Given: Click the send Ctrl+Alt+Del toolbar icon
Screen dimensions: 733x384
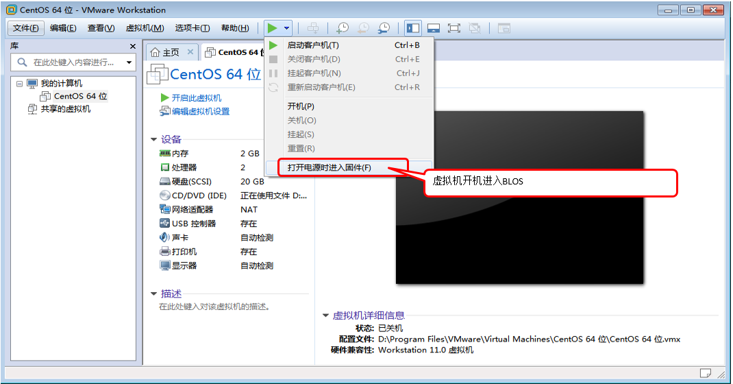Looking at the screenshot, I should [313, 28].
